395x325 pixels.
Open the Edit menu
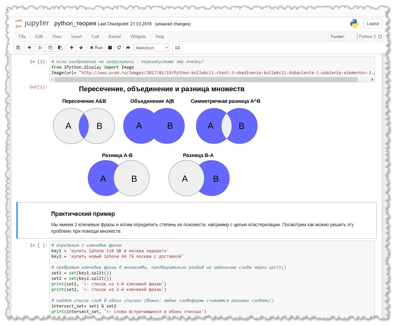click(39, 36)
